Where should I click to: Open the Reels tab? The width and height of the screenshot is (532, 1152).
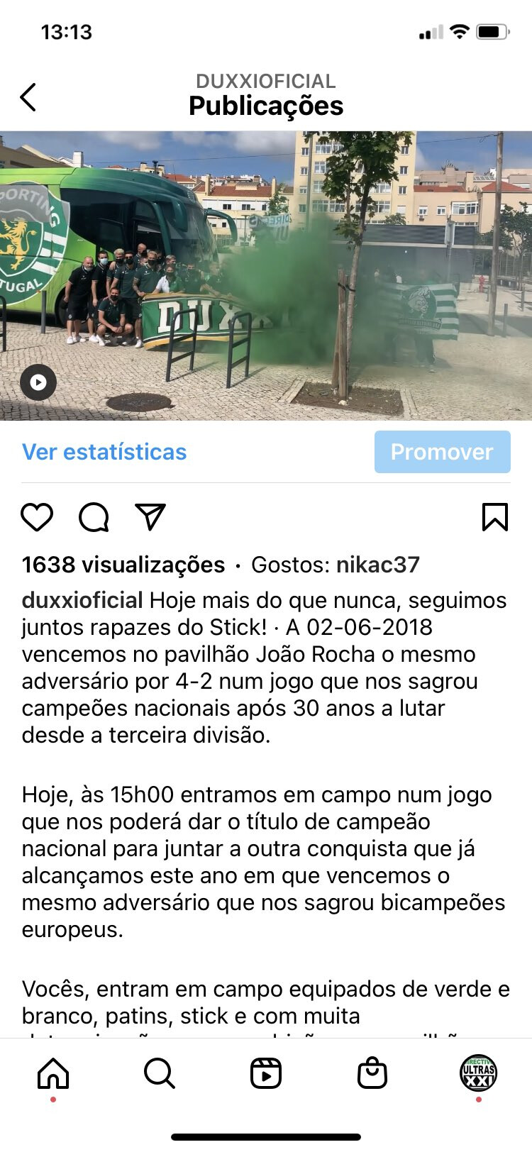(266, 1073)
